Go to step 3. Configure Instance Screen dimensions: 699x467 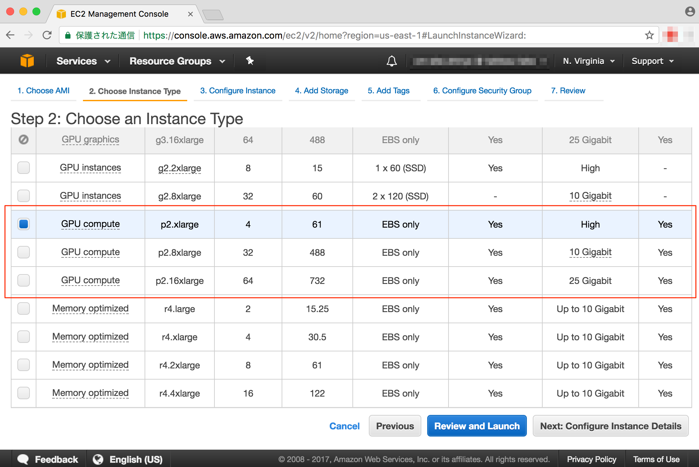tap(238, 91)
